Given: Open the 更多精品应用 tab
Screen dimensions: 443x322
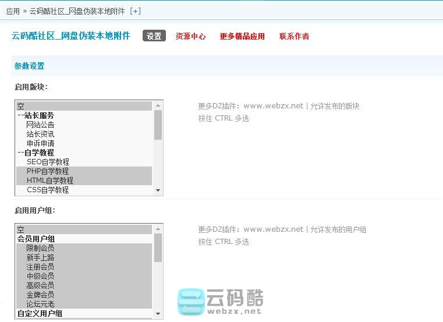Looking at the screenshot, I should (242, 36).
